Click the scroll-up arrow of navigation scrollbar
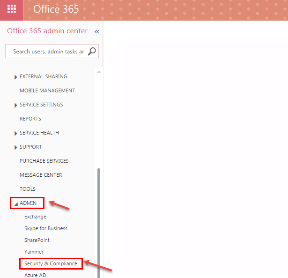This screenshot has width=288, height=278. click(99, 72)
